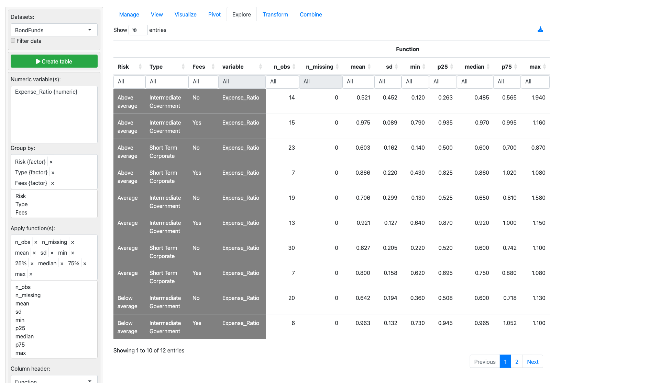Expand the Column header Function dropdown
This screenshot has width=660, height=383.
click(54, 380)
